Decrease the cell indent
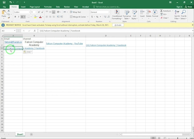 click(x=58, y=17)
